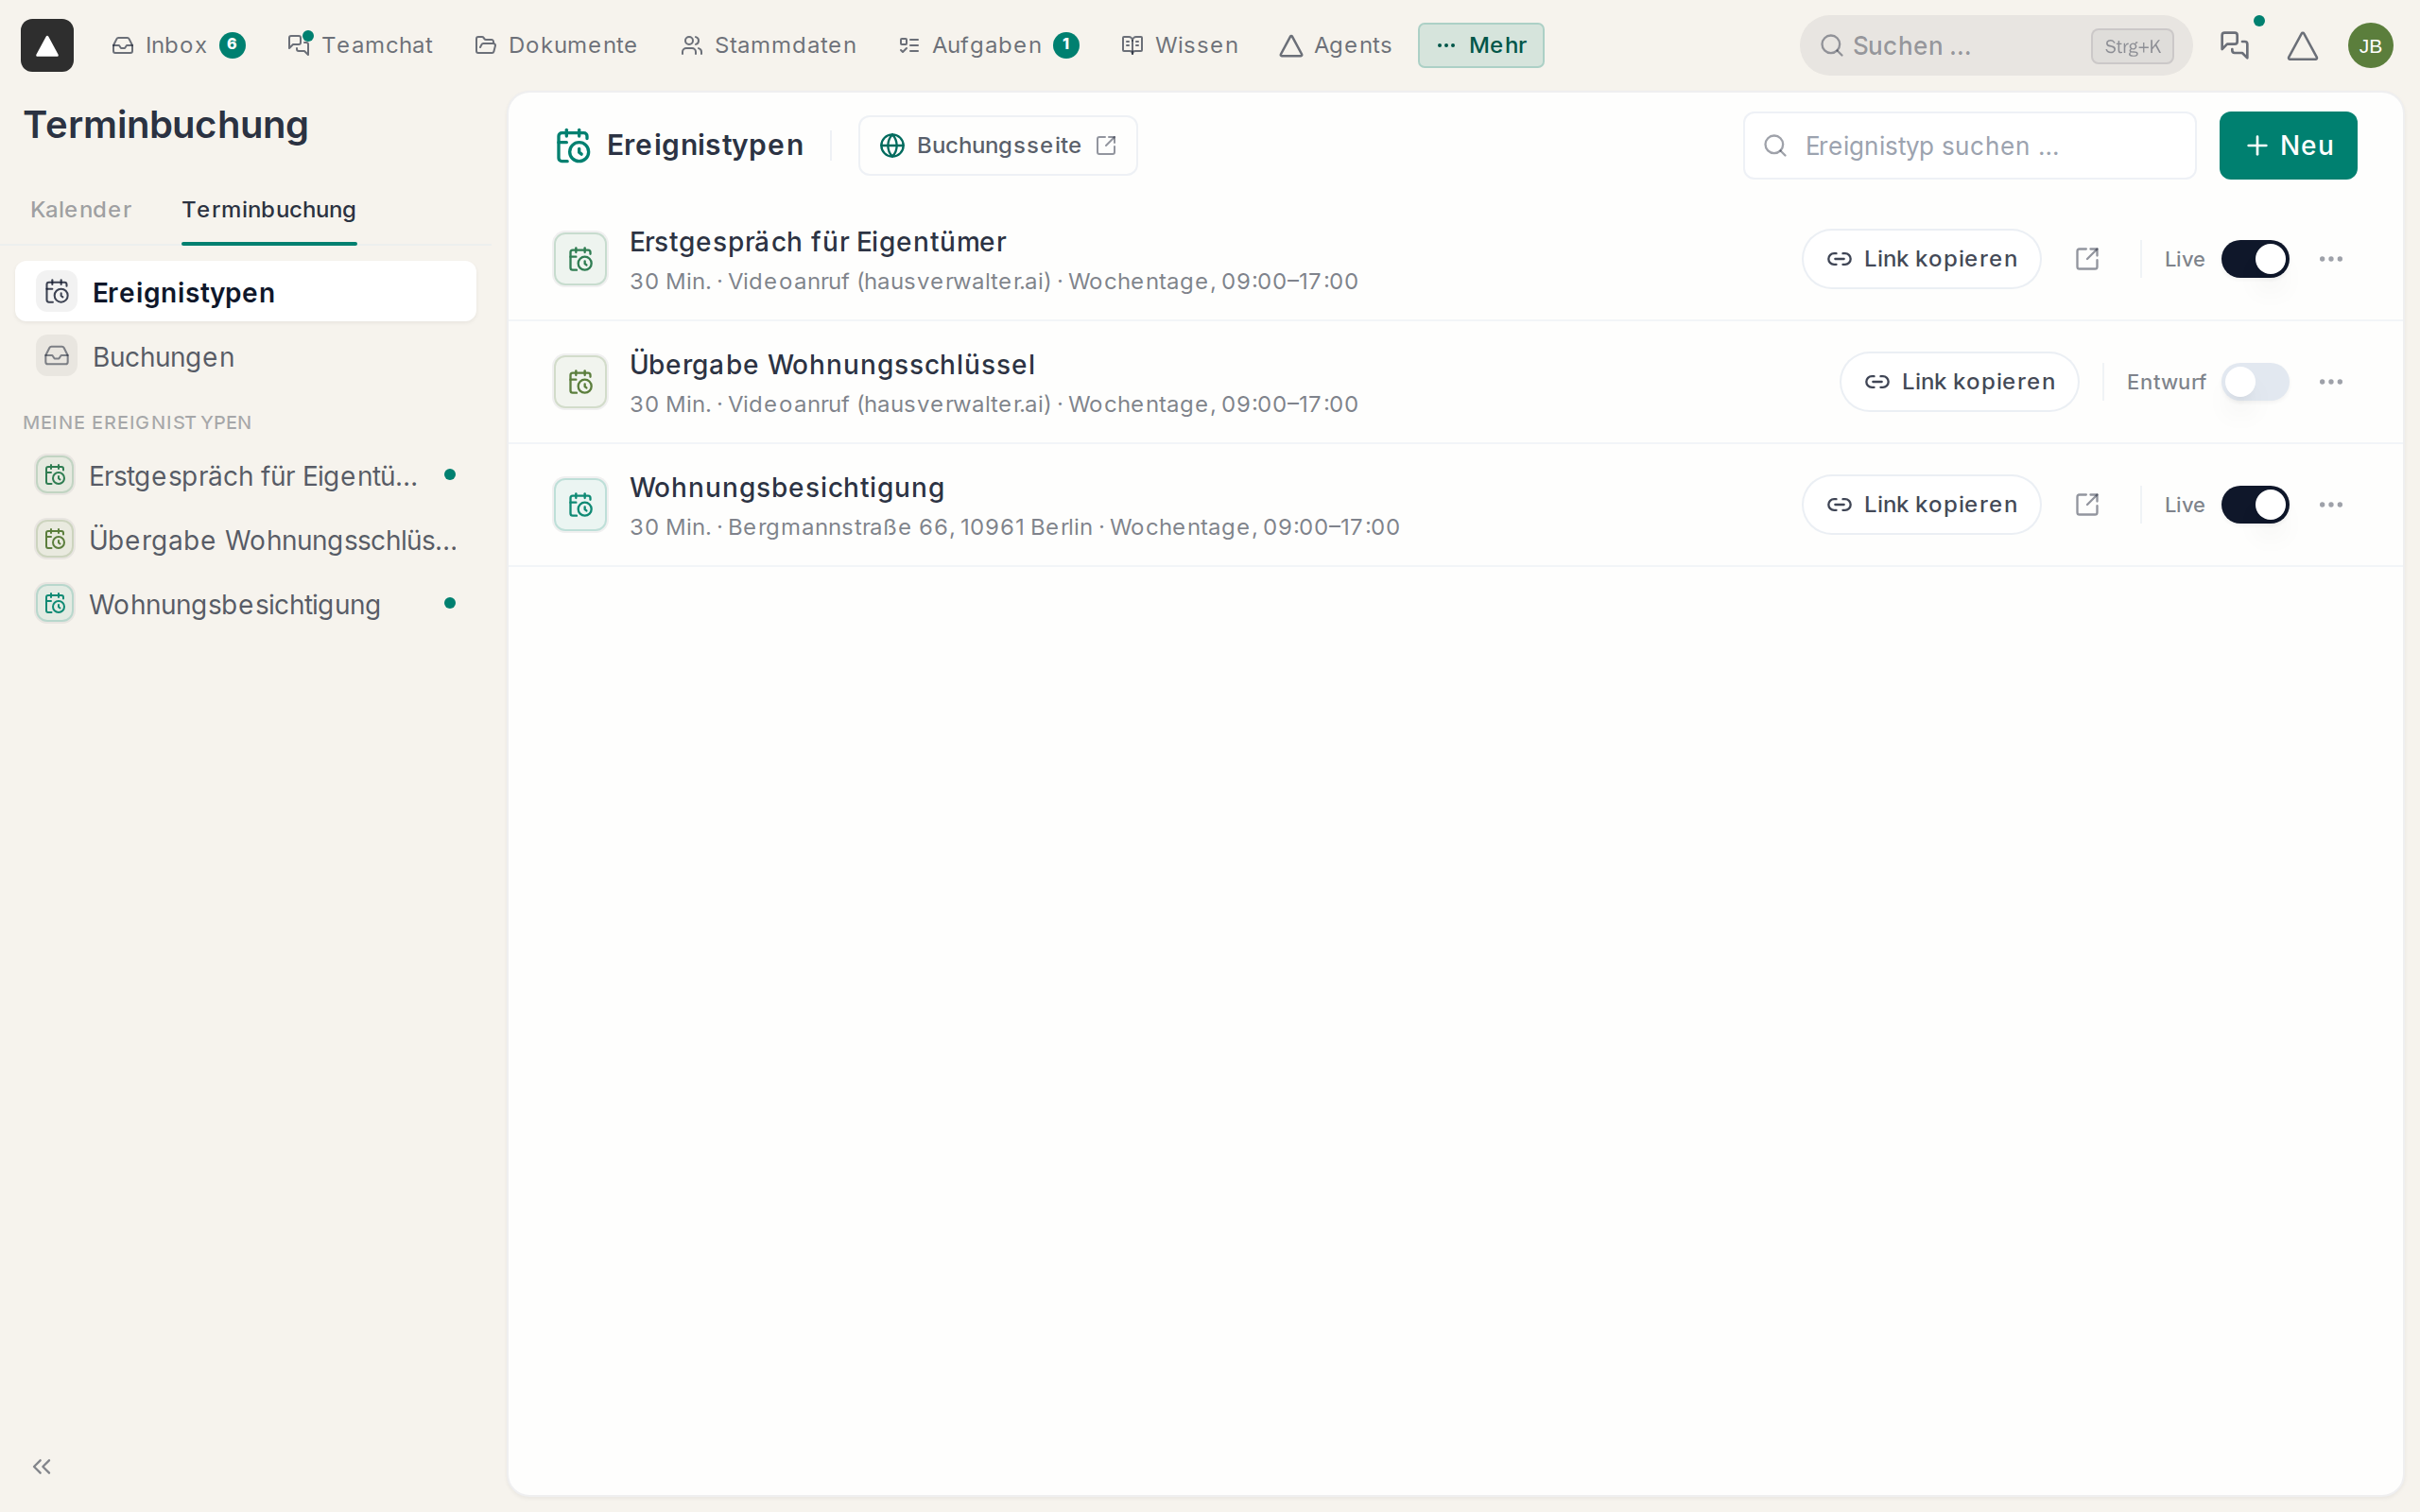Collapse the sidebar with double chevron
2420x1512 pixels.
tap(42, 1466)
